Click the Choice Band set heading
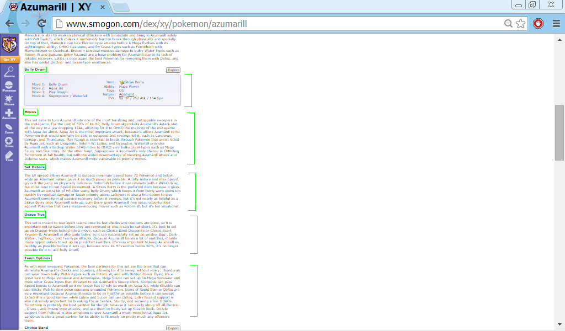This screenshot has width=565, height=331. (x=36, y=328)
